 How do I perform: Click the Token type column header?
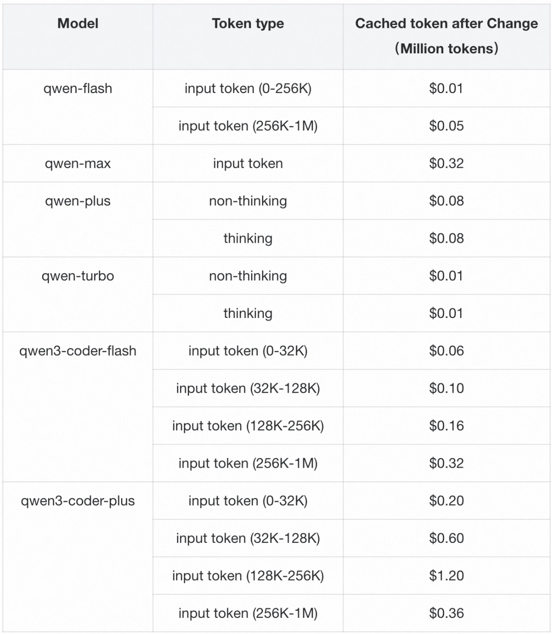click(248, 24)
